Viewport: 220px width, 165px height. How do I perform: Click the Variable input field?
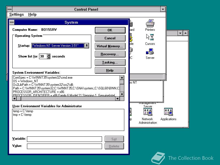[64, 139]
